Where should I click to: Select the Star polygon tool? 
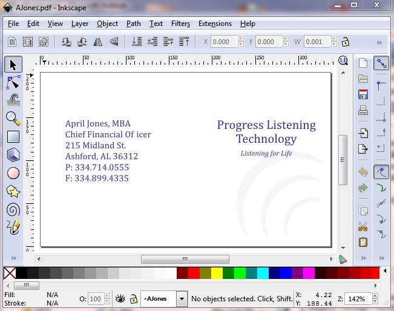coord(13,191)
